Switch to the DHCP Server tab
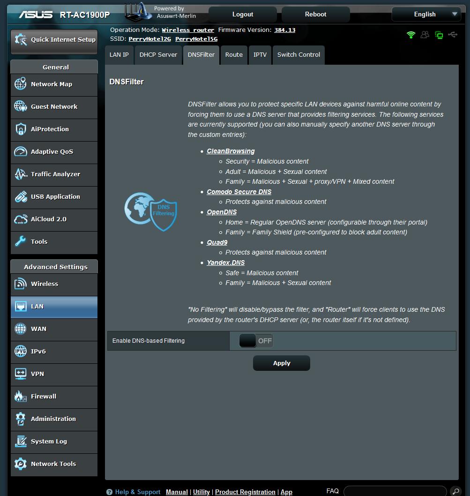The height and width of the screenshot is (496, 470). (158, 55)
